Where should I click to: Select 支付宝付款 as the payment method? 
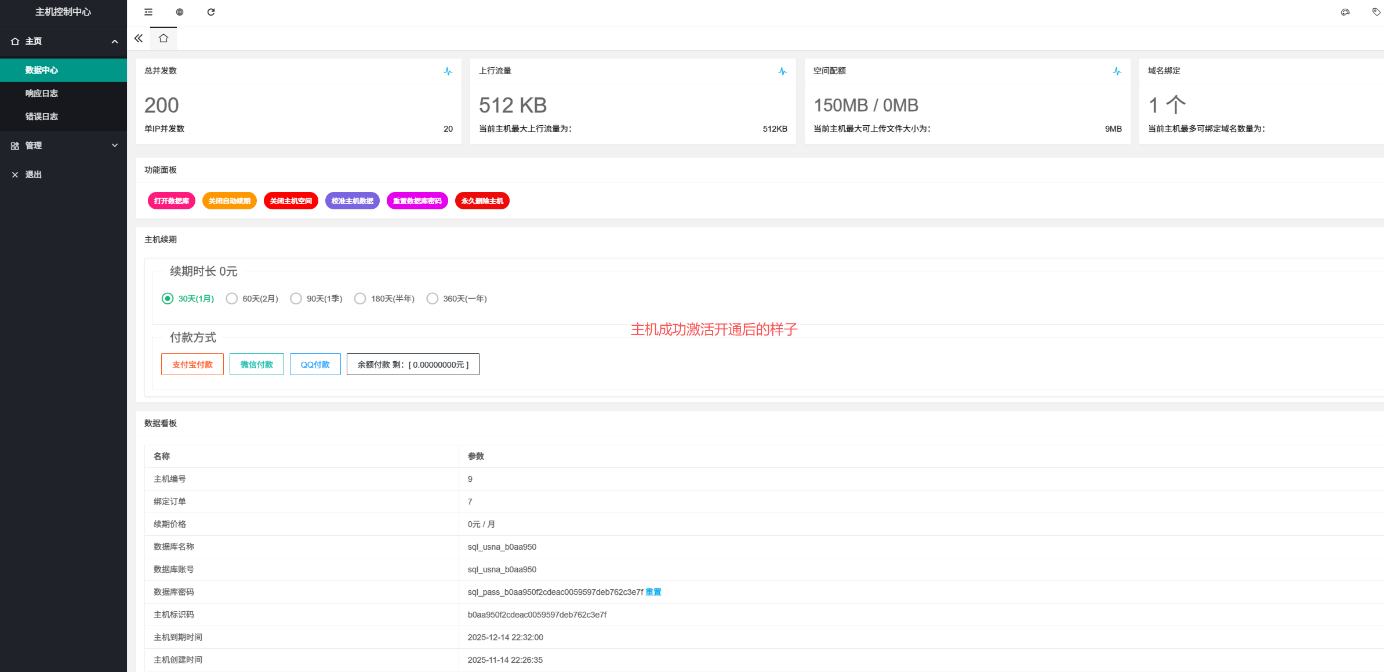tap(192, 364)
